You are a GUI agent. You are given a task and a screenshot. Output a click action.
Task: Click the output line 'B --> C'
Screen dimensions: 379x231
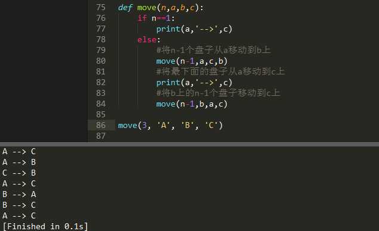coord(19,205)
